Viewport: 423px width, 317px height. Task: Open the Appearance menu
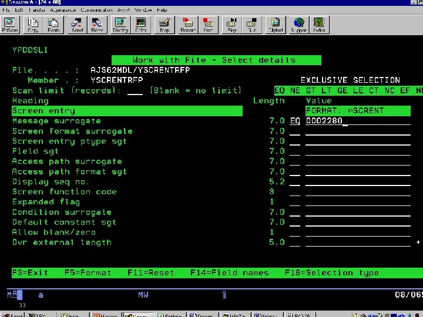click(63, 10)
